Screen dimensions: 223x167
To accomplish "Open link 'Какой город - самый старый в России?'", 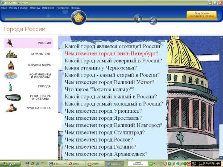I will tap(112, 75).
